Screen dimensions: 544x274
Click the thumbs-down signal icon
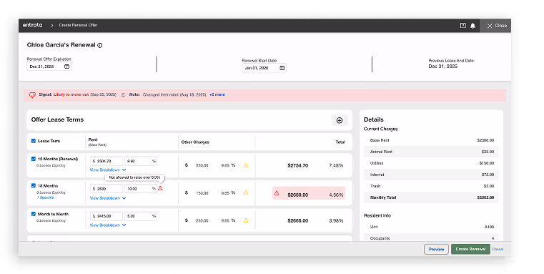point(32,95)
